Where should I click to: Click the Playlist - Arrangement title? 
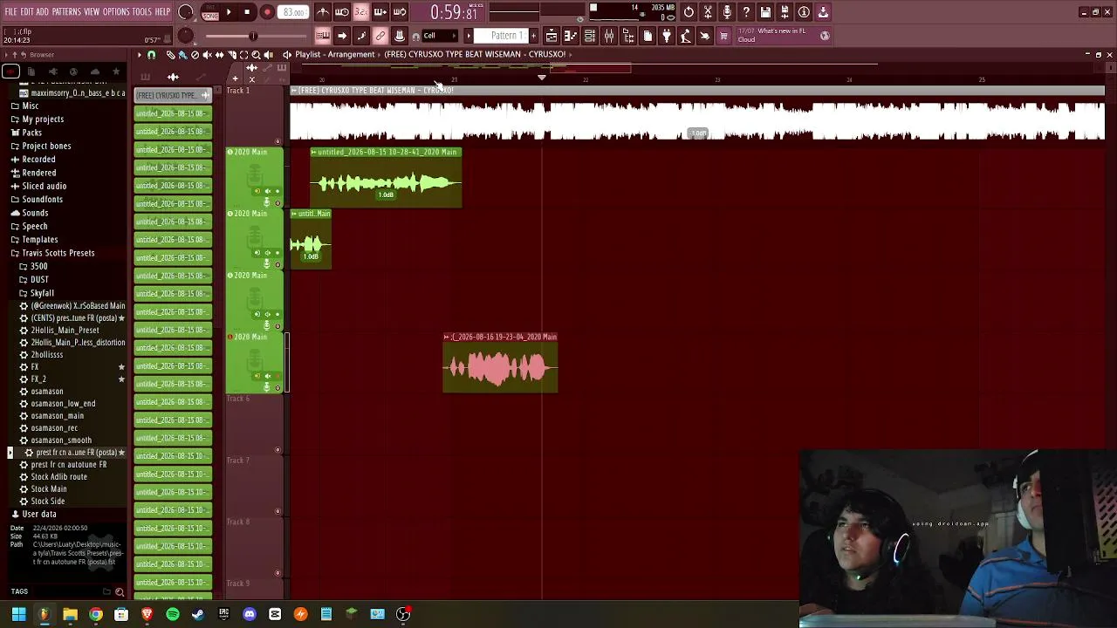tap(334, 55)
